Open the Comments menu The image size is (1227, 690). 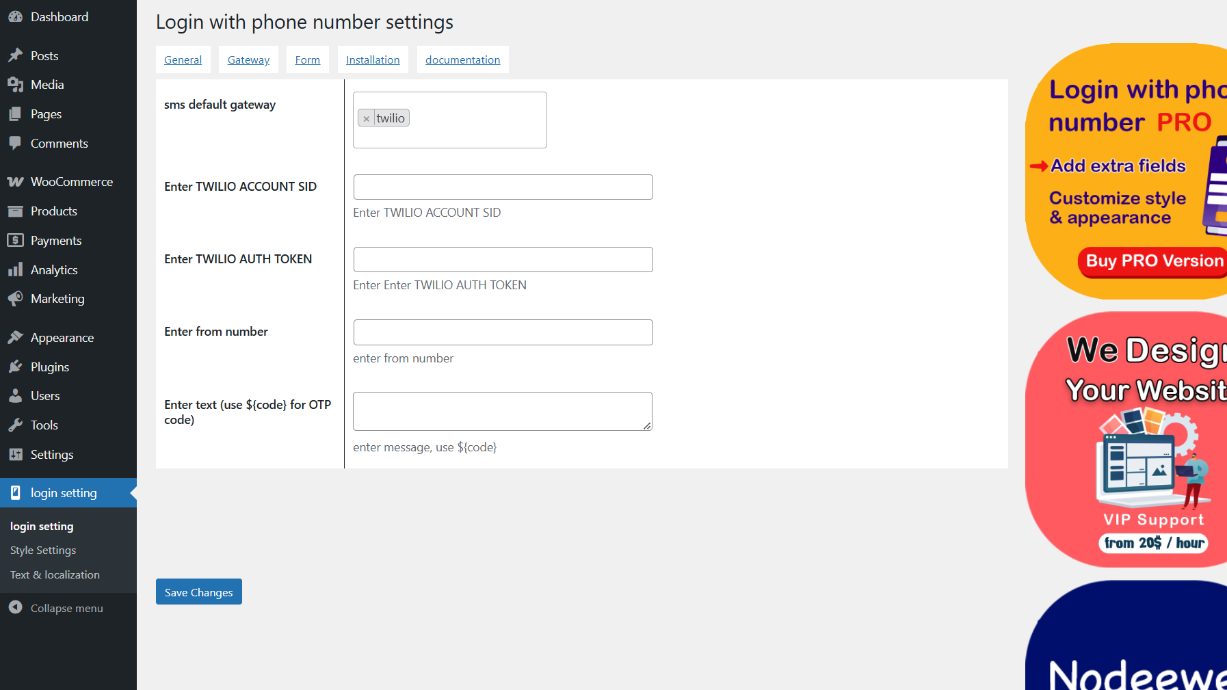(x=68, y=144)
